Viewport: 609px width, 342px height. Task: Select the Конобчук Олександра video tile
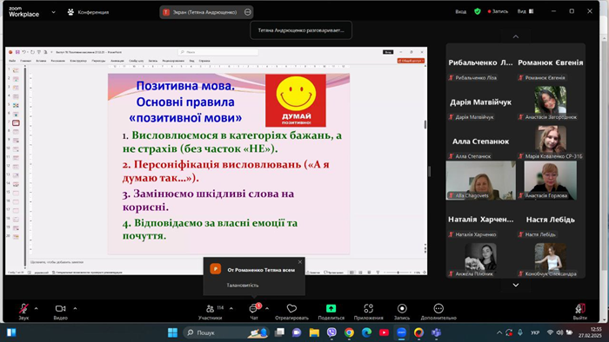(x=551, y=259)
